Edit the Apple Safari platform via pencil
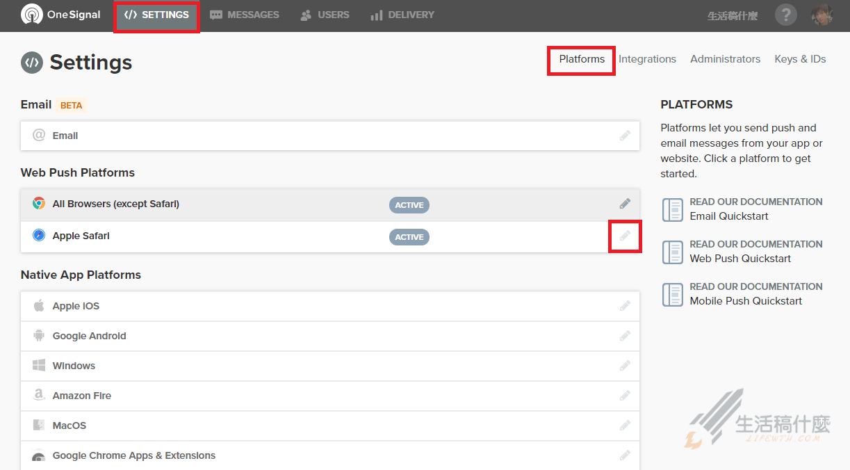The height and width of the screenshot is (470, 850). 625,236
